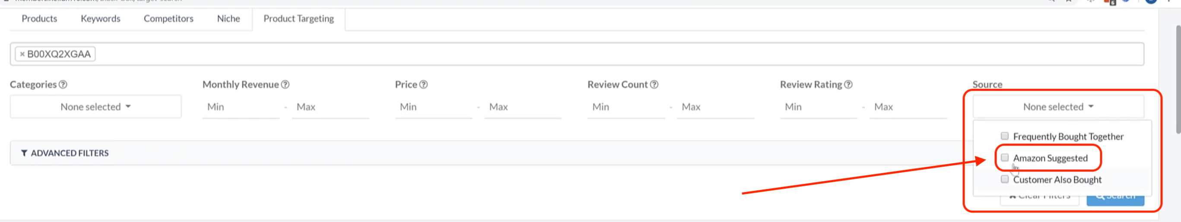Click the Monthly Revenue Min field

point(241,107)
